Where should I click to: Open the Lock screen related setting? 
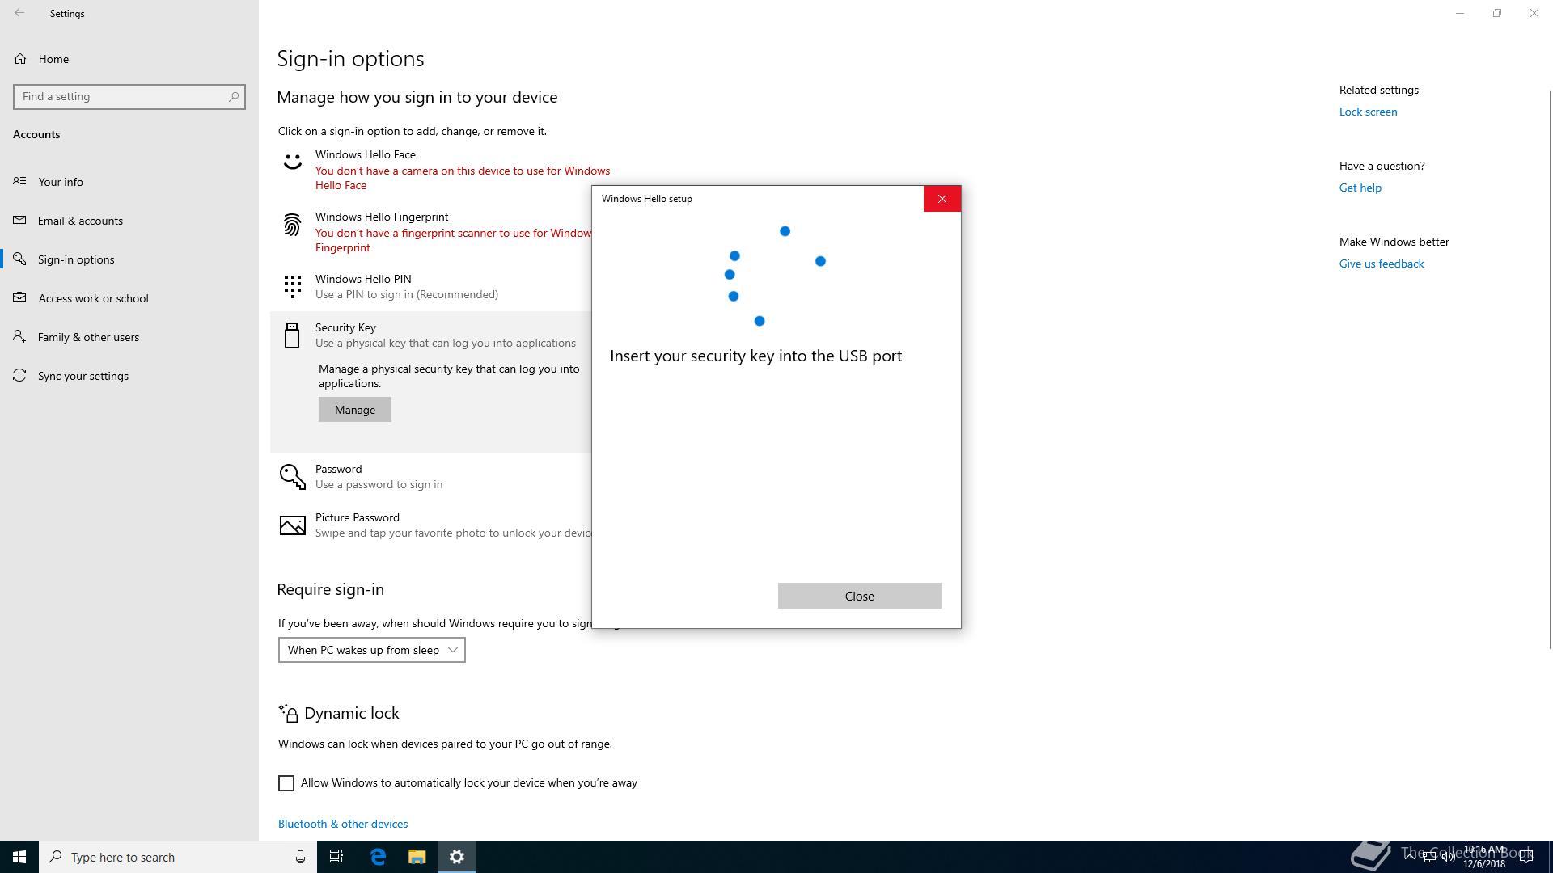tap(1368, 112)
